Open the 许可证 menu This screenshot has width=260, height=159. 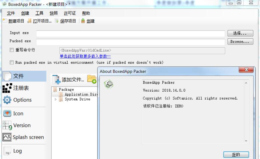[70, 13]
